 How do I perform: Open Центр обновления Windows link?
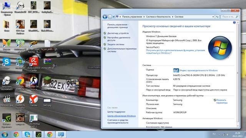(121, 116)
